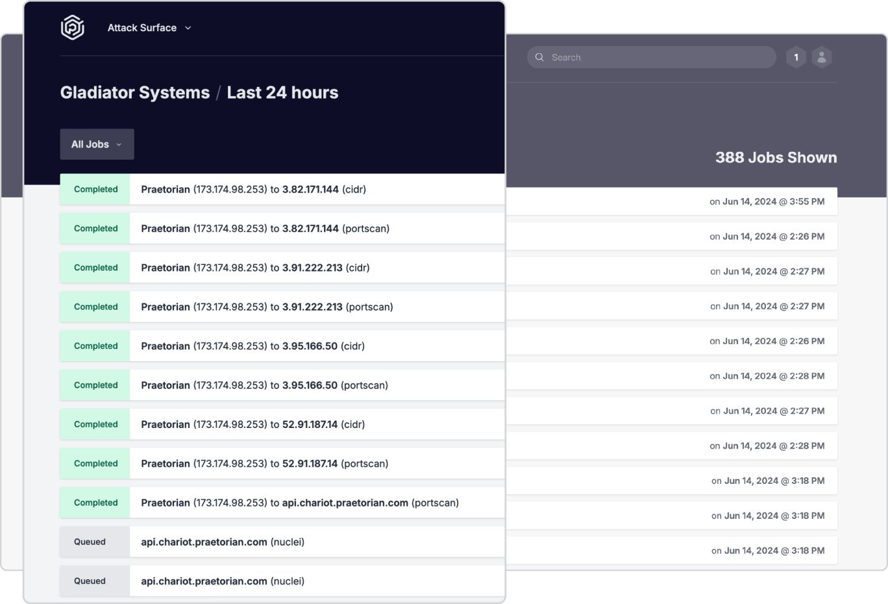Select the 3.95.166.50 (cidr) job row

pos(282,346)
